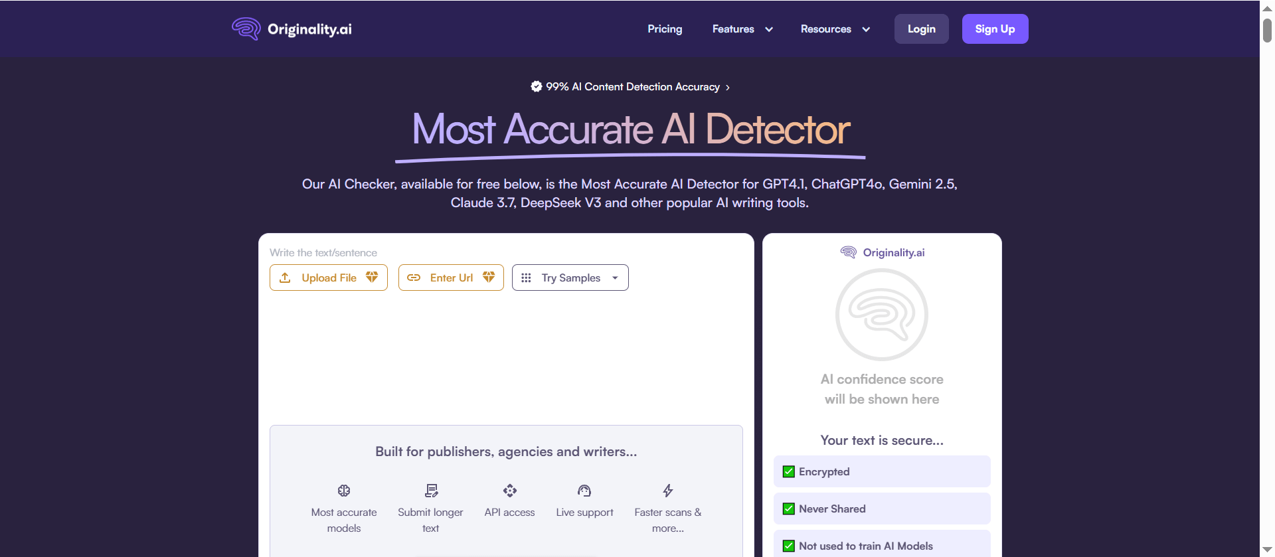Open the Pricing page
Screen dimensions: 1275x557
pyautogui.click(x=665, y=29)
